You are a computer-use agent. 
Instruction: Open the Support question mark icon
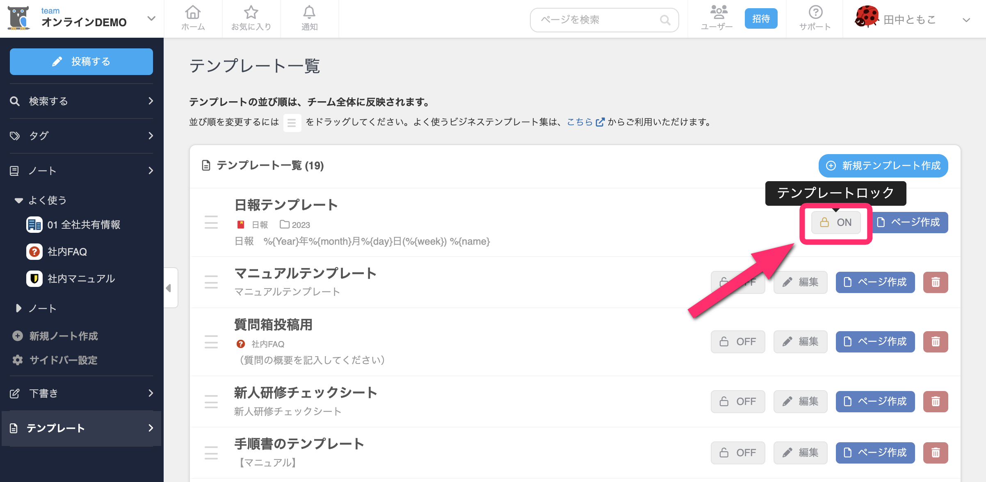[x=815, y=18]
